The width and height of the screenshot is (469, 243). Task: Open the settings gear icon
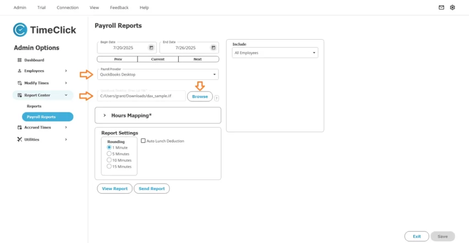pos(452,7)
